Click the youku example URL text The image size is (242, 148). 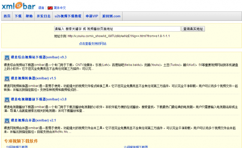(118, 36)
